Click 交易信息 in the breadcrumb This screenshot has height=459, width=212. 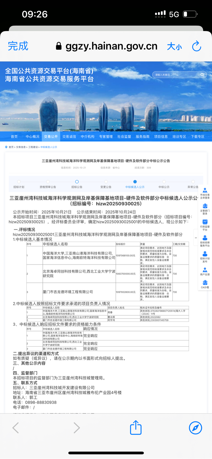(21, 147)
